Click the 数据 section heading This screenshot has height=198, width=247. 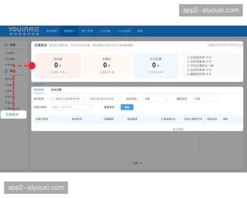point(13,45)
